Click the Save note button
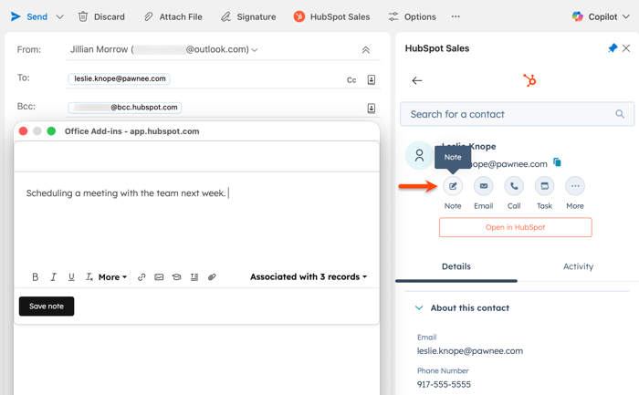639x395 pixels. pos(47,307)
